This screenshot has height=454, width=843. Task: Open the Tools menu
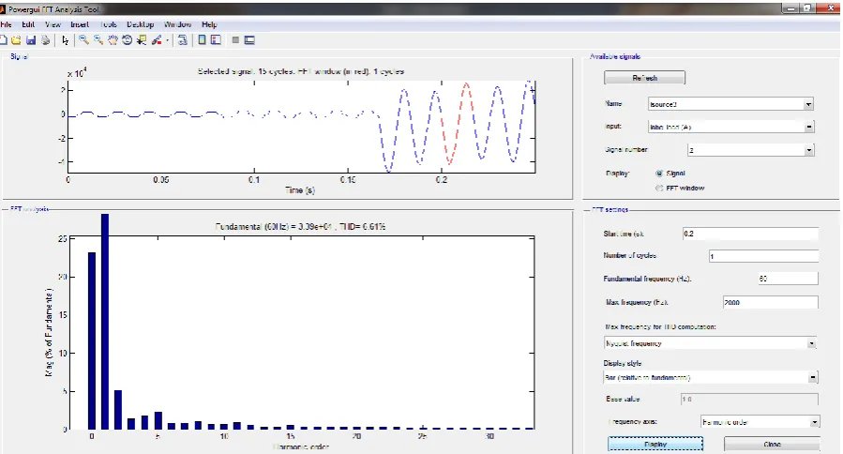point(108,24)
